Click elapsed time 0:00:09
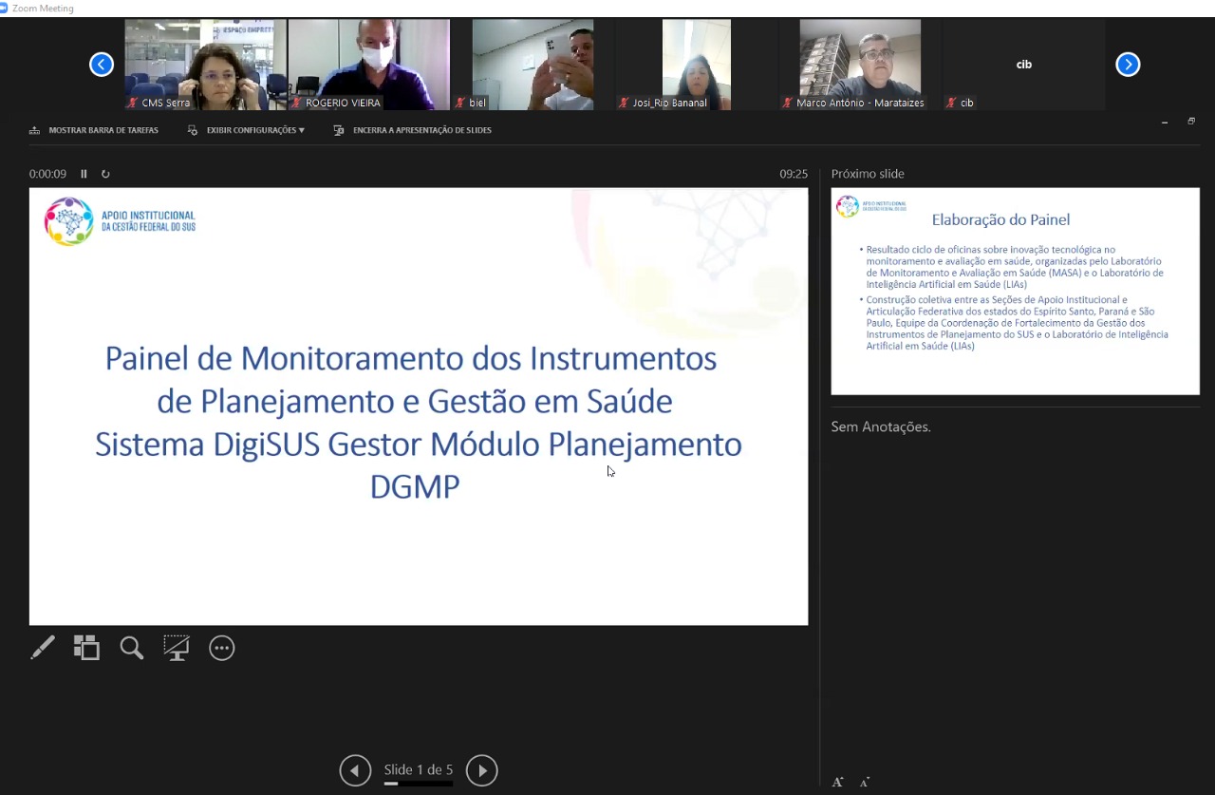1215x795 pixels. (47, 174)
